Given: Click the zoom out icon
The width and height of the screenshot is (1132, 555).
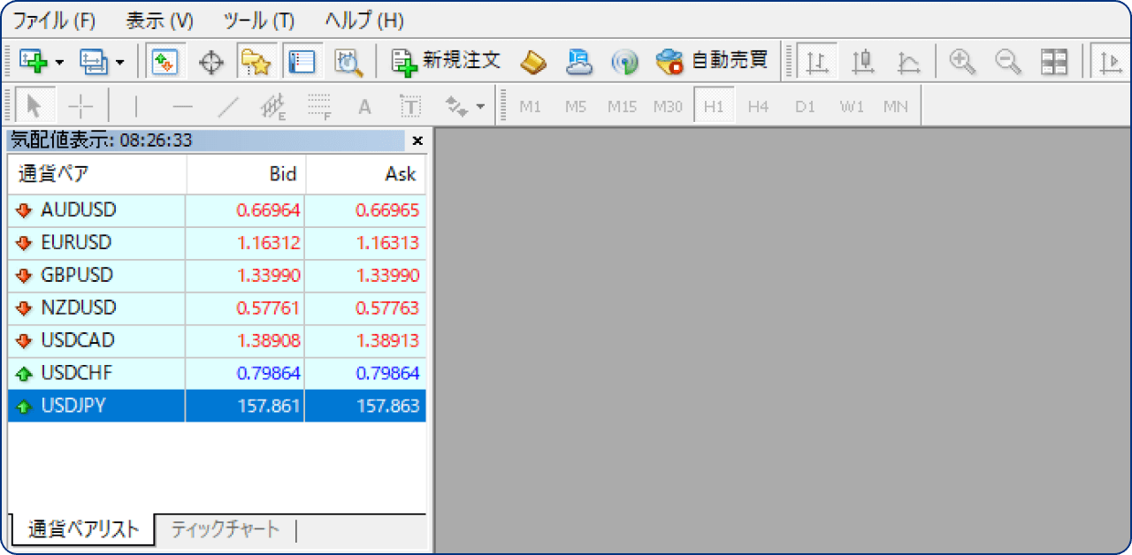Looking at the screenshot, I should 1007,62.
